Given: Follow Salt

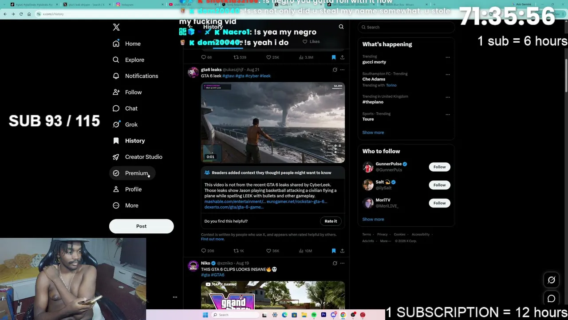Looking at the screenshot, I should [x=439, y=185].
